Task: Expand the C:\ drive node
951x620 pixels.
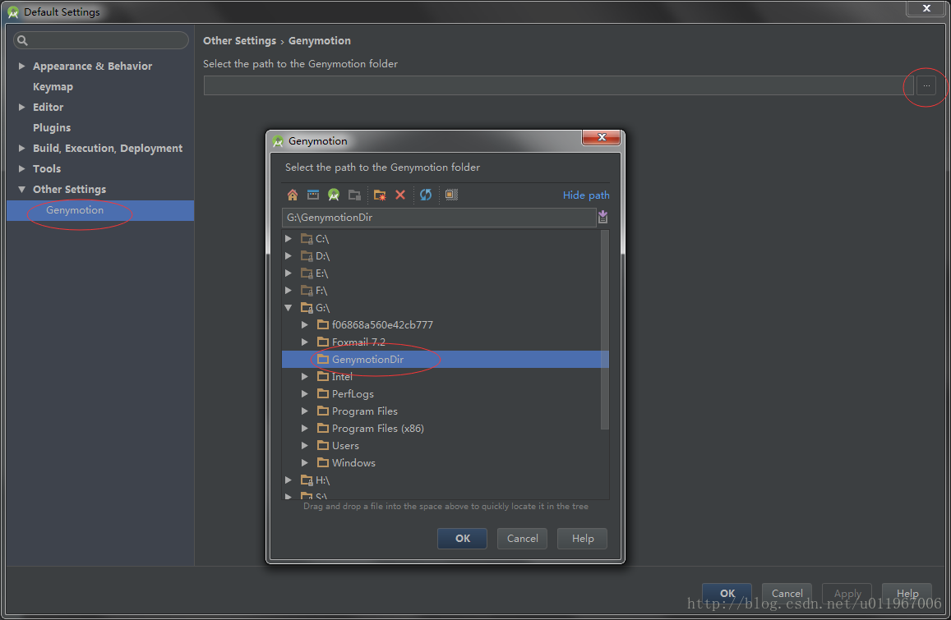Action: click(x=289, y=239)
